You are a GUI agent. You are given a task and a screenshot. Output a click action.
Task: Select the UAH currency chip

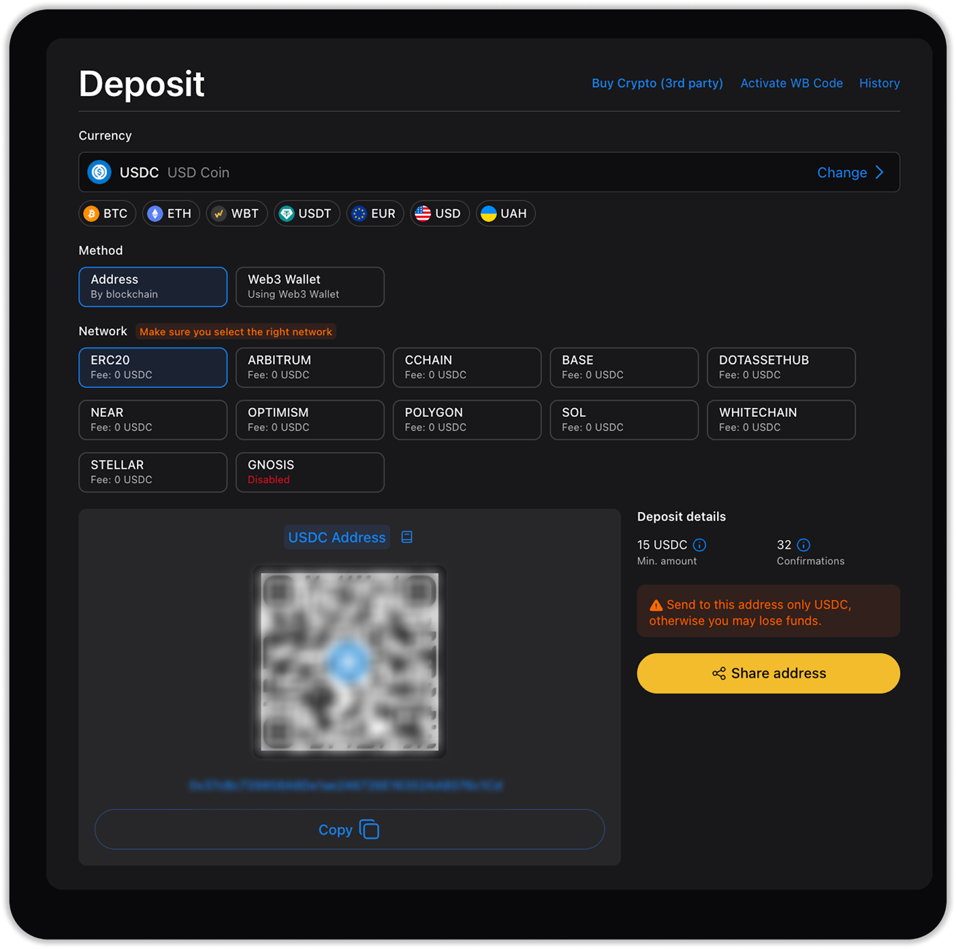click(x=505, y=213)
